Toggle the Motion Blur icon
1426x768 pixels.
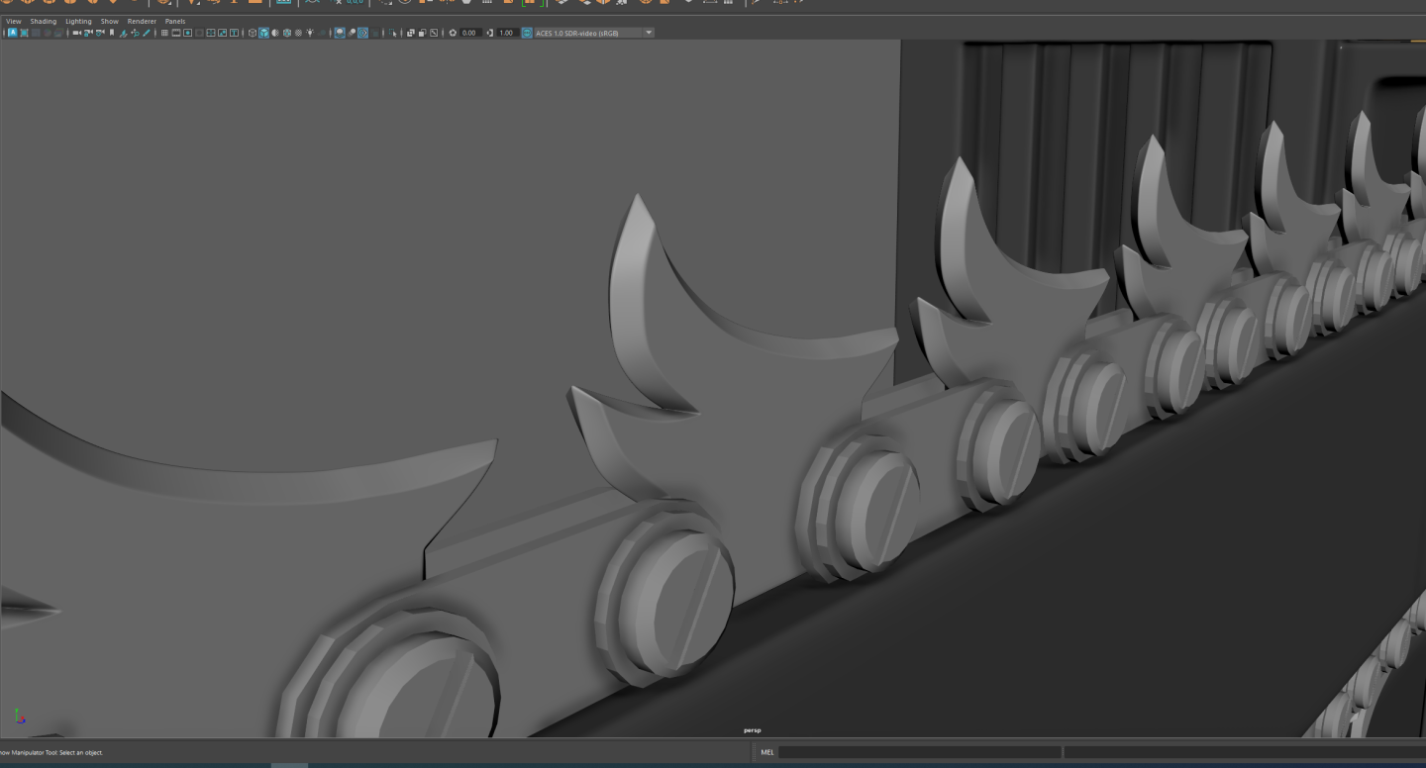pyautogui.click(x=352, y=33)
